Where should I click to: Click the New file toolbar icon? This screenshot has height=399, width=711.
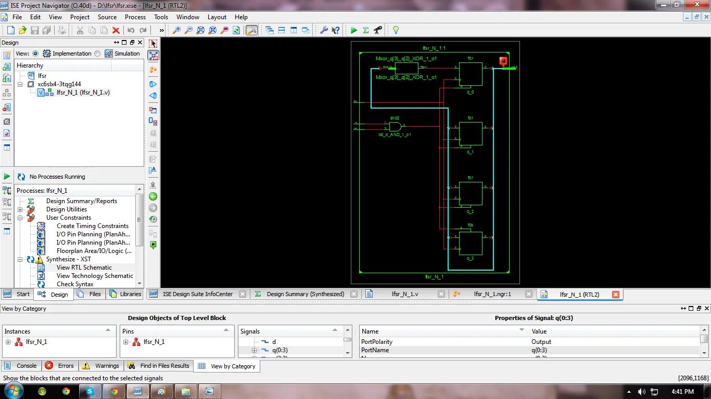pyautogui.click(x=11, y=30)
